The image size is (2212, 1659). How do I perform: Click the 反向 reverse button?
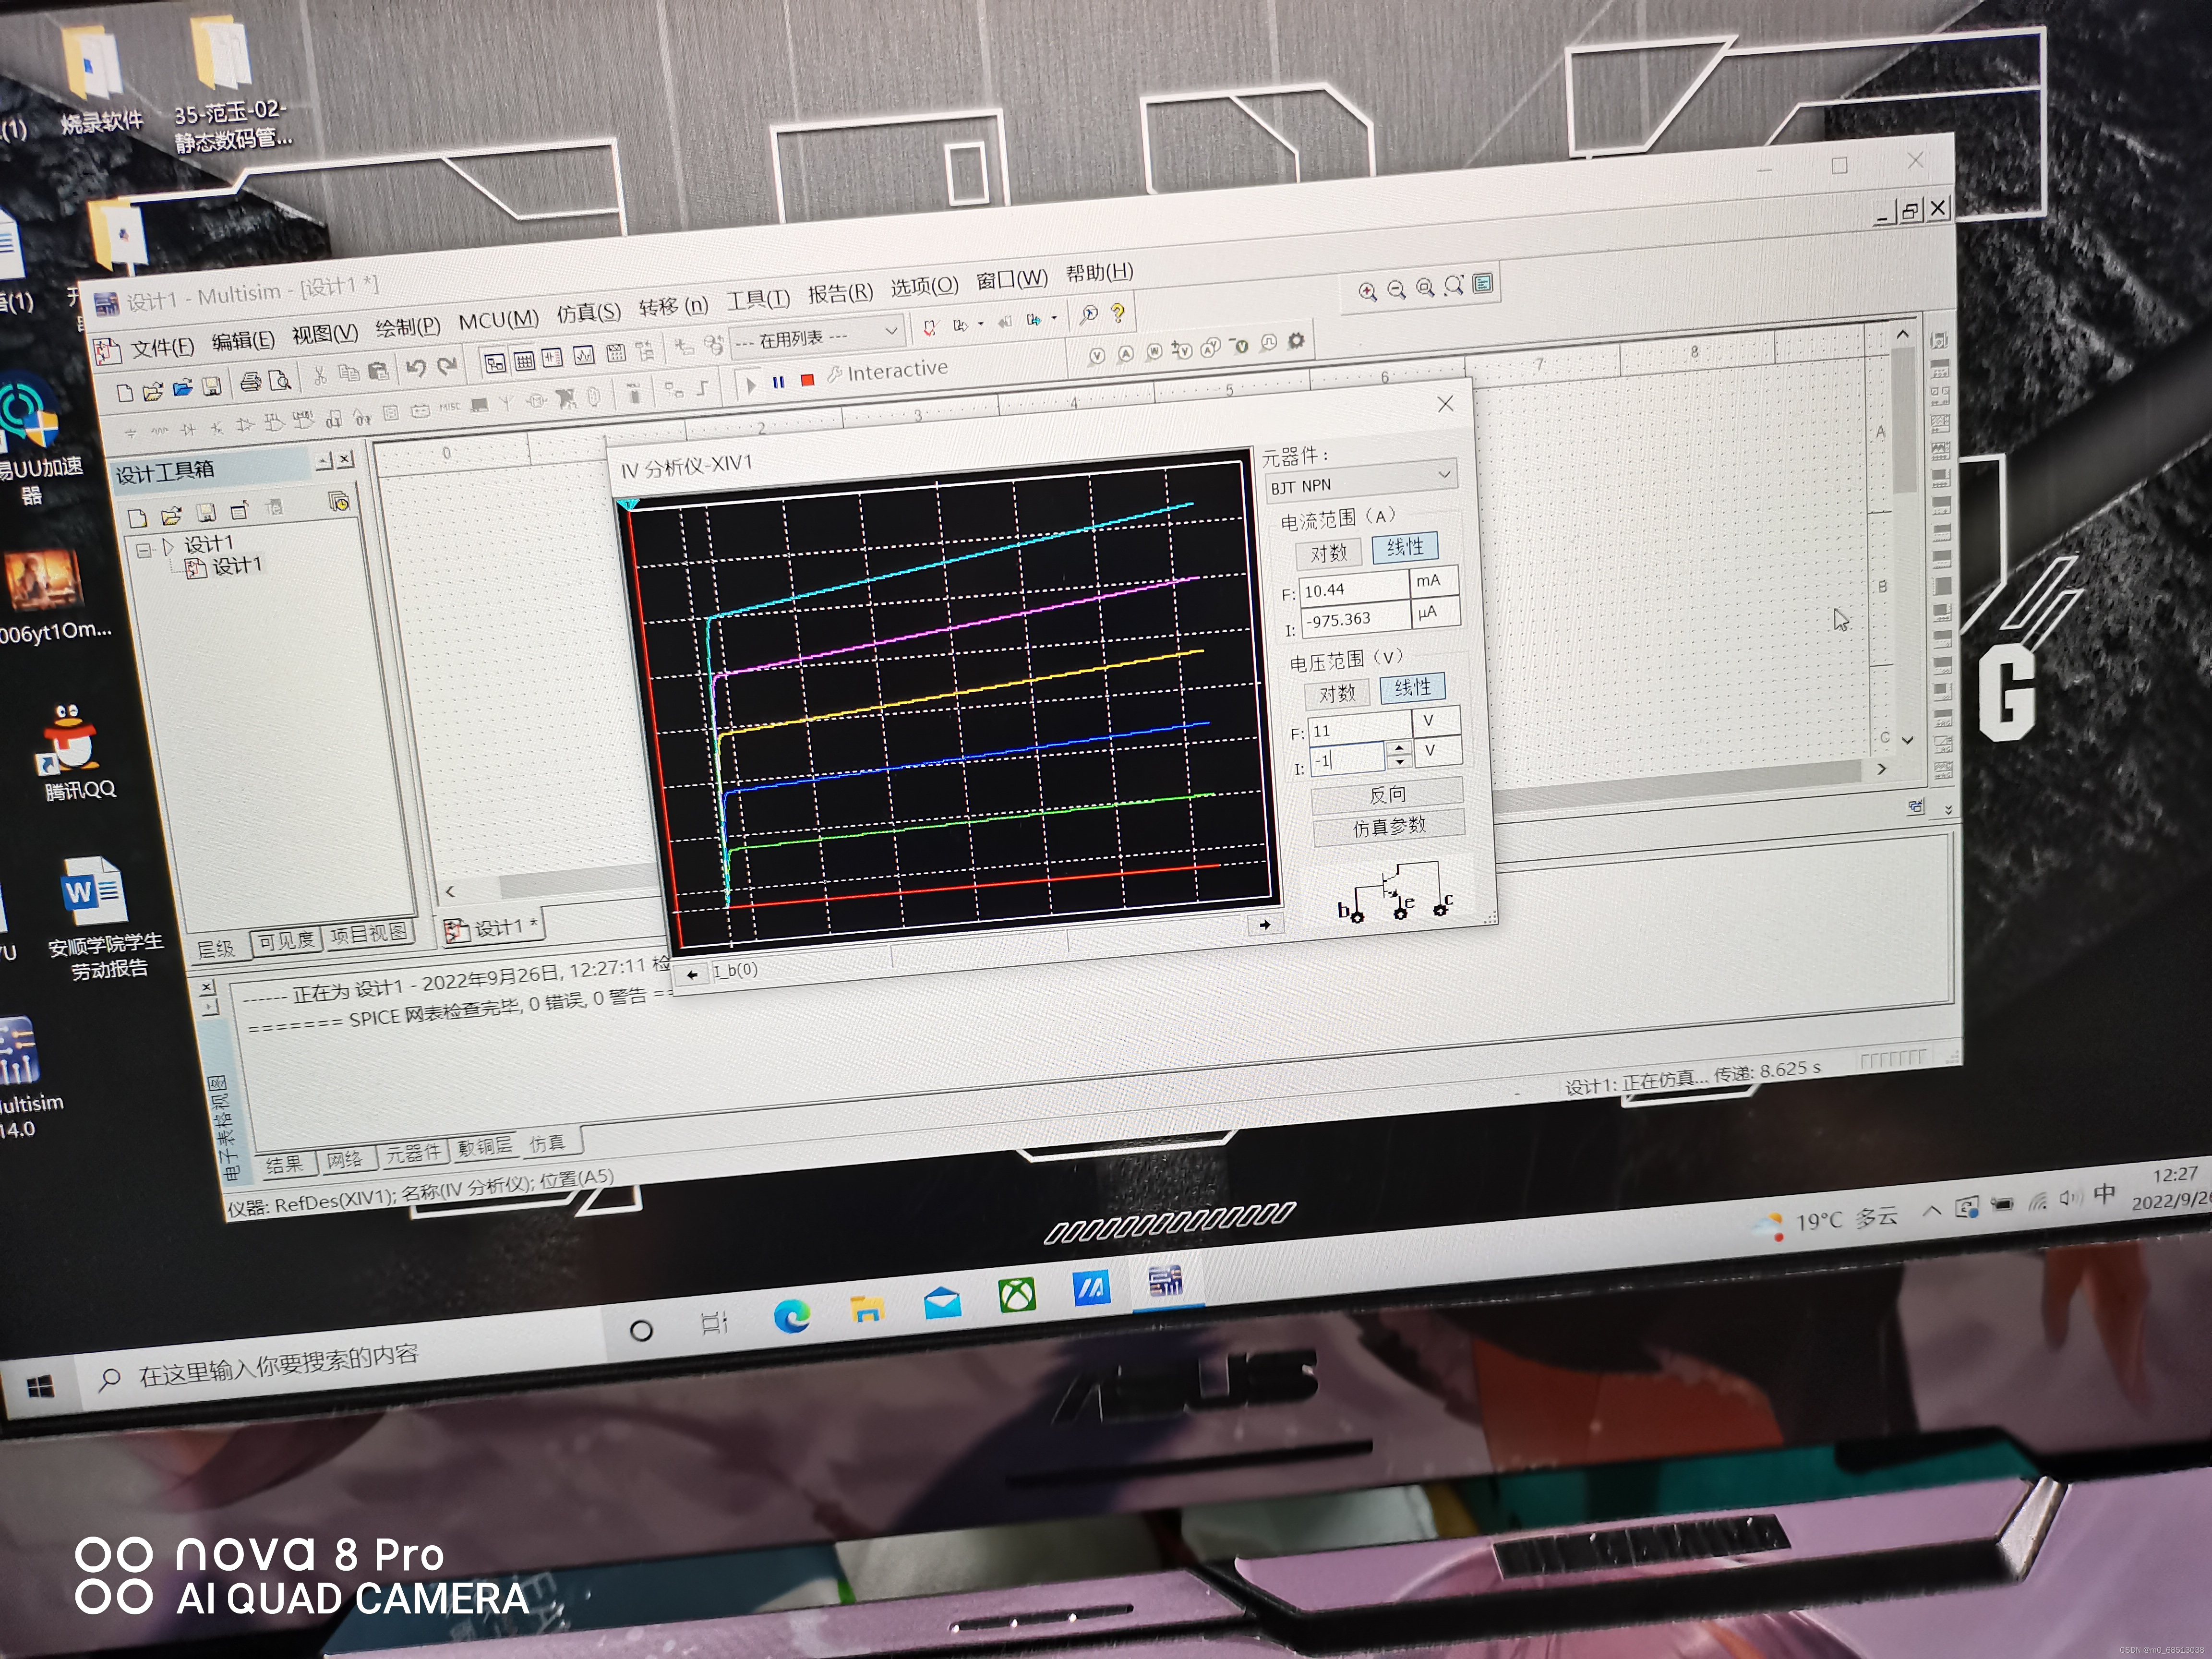click(x=1387, y=795)
